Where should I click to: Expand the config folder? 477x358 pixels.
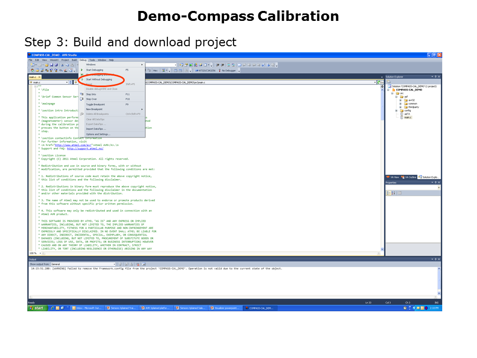point(397,110)
